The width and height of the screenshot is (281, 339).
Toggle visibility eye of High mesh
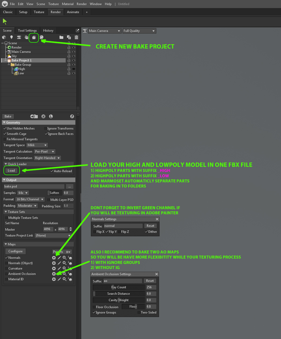coord(73,69)
